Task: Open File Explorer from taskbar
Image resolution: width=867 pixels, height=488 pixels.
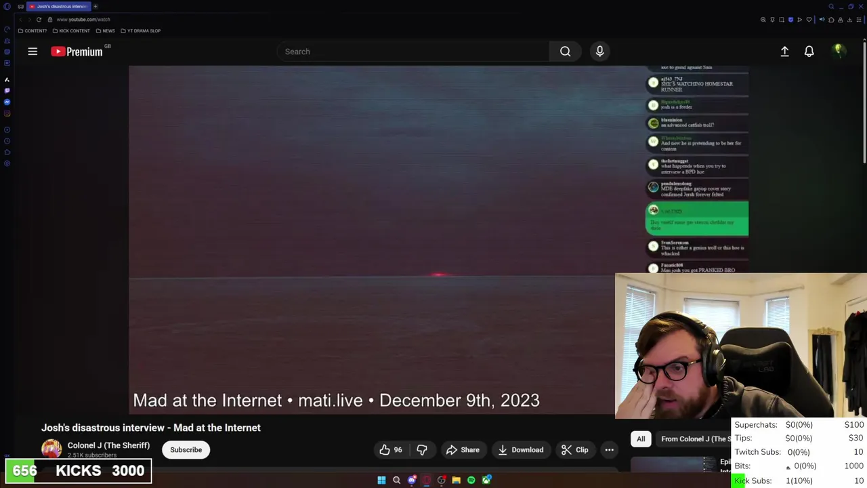Action: pos(457,481)
